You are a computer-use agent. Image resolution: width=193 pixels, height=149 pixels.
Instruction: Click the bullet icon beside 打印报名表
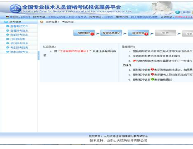(8, 39)
